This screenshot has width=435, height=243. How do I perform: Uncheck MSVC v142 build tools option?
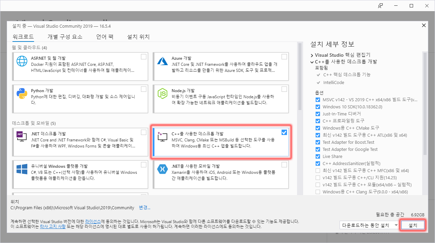coord(318,100)
